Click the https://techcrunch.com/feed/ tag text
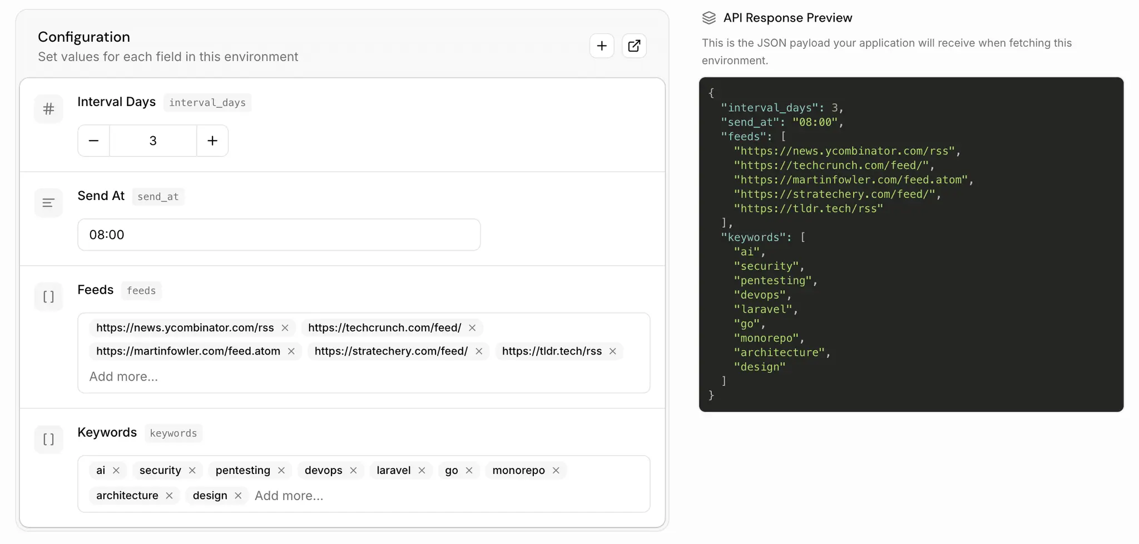 [384, 328]
